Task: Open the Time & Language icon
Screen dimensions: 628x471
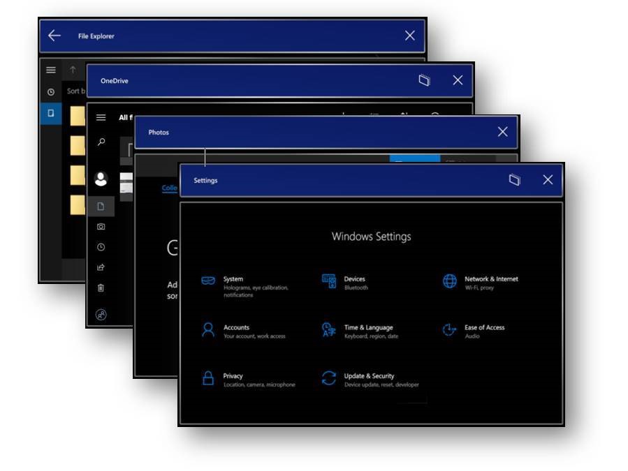Action: (x=328, y=329)
